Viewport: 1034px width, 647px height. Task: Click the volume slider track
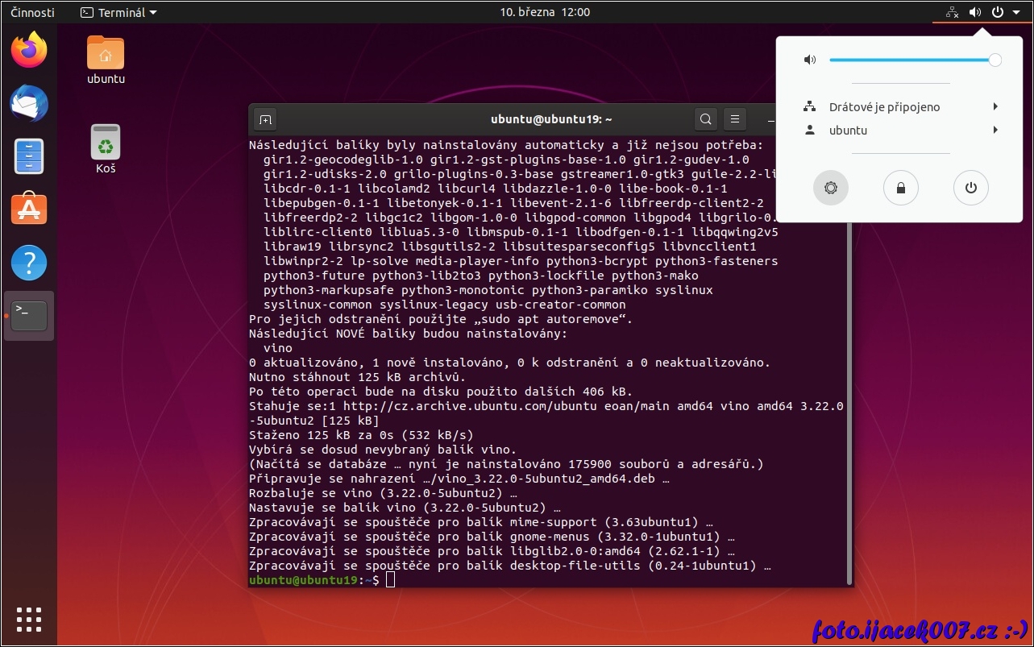[911, 60]
